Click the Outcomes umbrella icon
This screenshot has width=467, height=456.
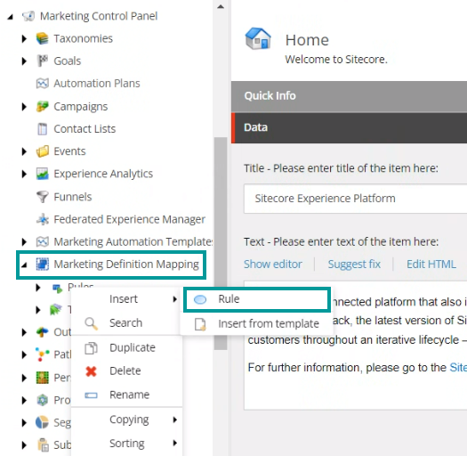(43, 331)
